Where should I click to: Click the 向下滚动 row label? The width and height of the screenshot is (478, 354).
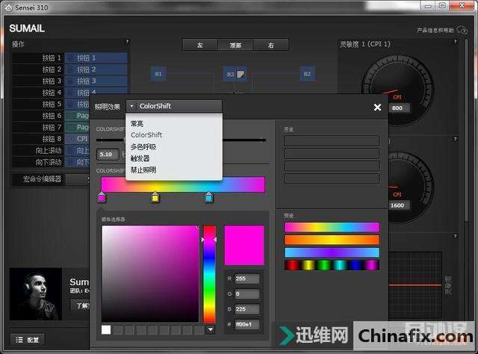click(x=49, y=162)
